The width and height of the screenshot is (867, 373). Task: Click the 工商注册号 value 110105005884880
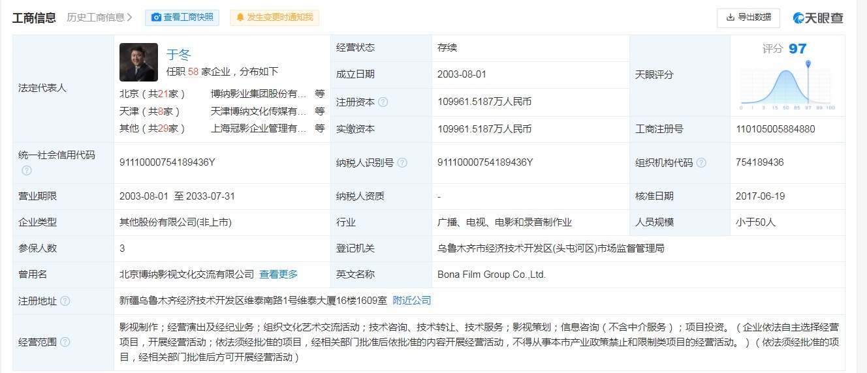(775, 129)
